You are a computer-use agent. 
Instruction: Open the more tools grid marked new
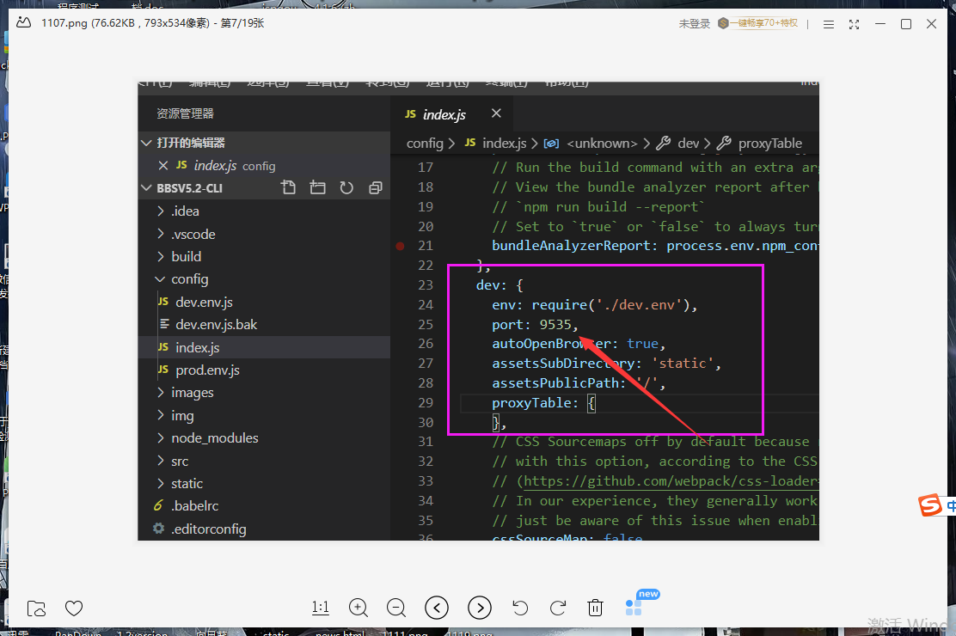(x=634, y=607)
